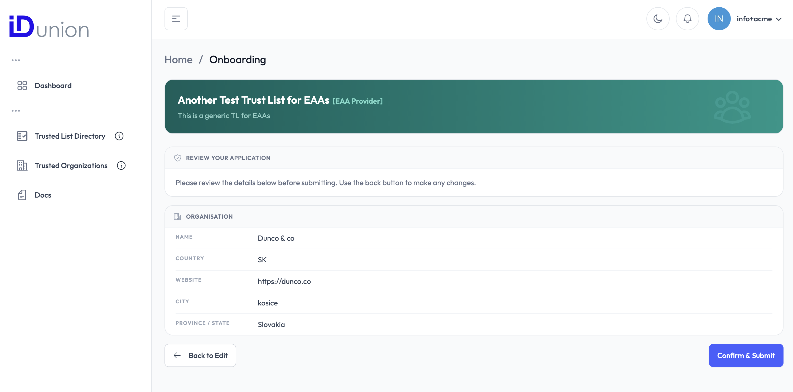Collapse the sidebar using the hamburger icon
The height and width of the screenshot is (392, 793).
click(176, 18)
